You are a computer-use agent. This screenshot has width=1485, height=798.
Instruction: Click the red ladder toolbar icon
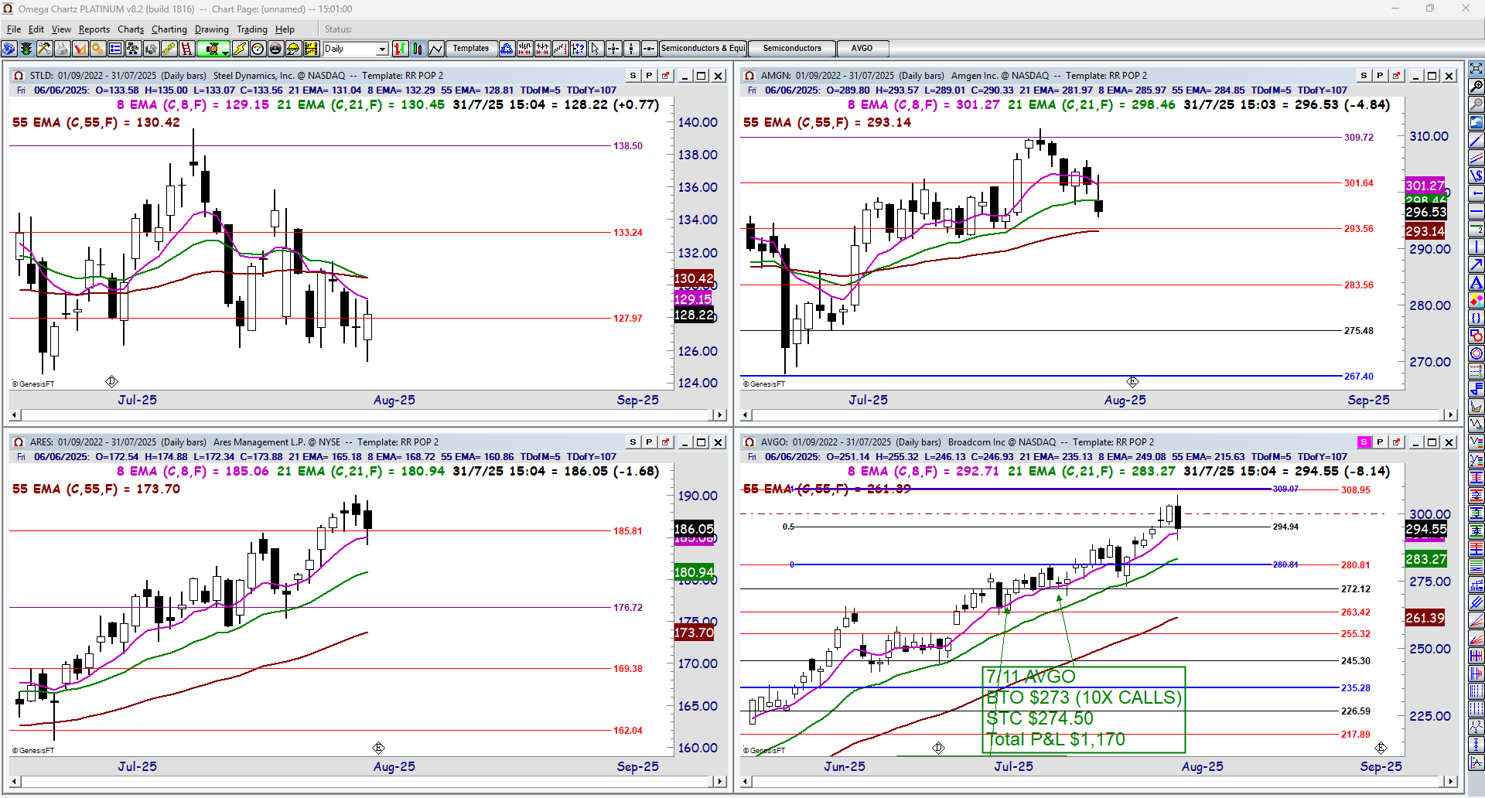pyautogui.click(x=186, y=49)
